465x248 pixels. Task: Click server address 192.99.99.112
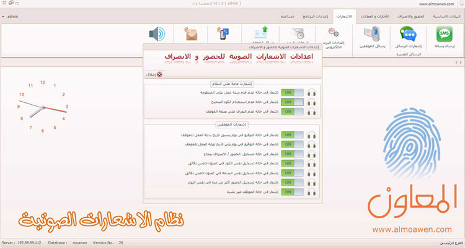(x=29, y=242)
